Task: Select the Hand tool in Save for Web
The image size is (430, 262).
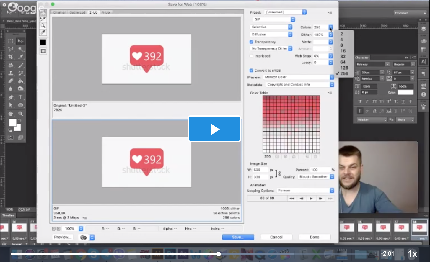Action: (x=43, y=13)
